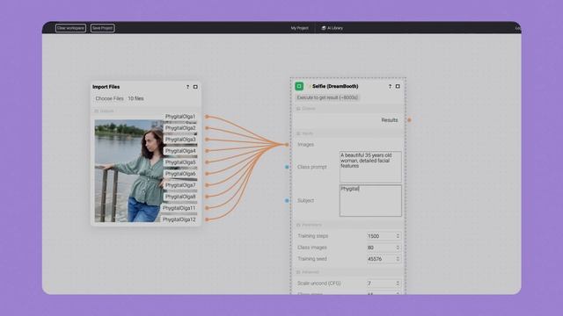Click the Images input connector dot

pos(287,144)
